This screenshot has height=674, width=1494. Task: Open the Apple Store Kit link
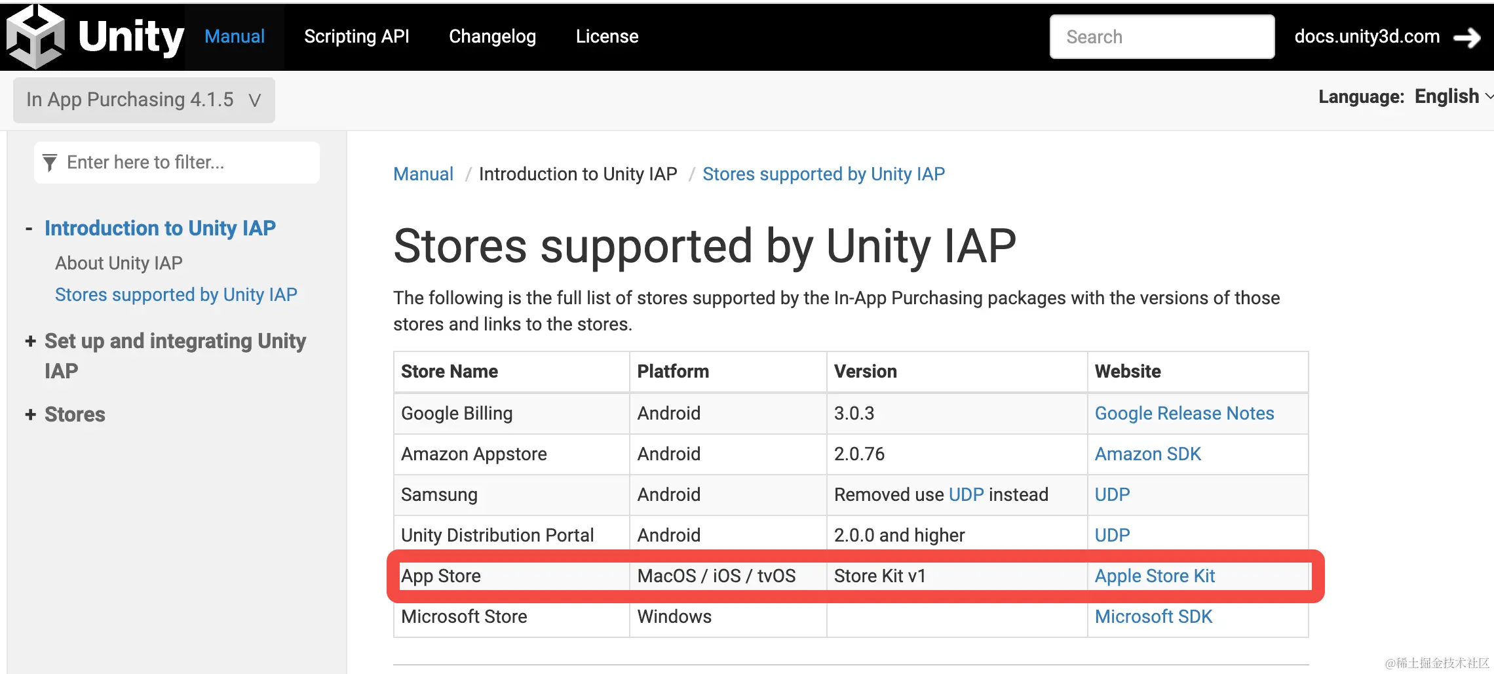[x=1155, y=576]
